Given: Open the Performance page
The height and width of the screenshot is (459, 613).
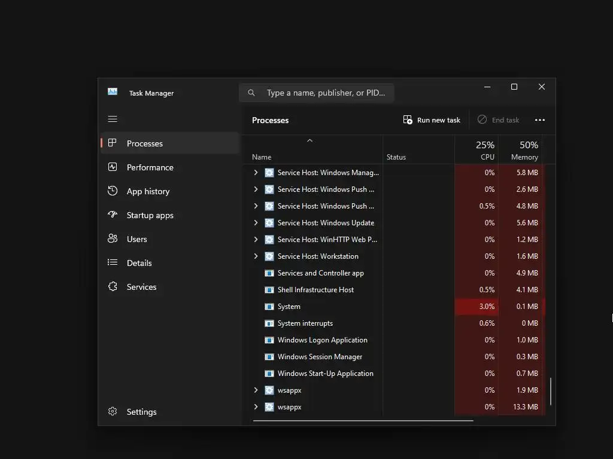Looking at the screenshot, I should [170, 167].
